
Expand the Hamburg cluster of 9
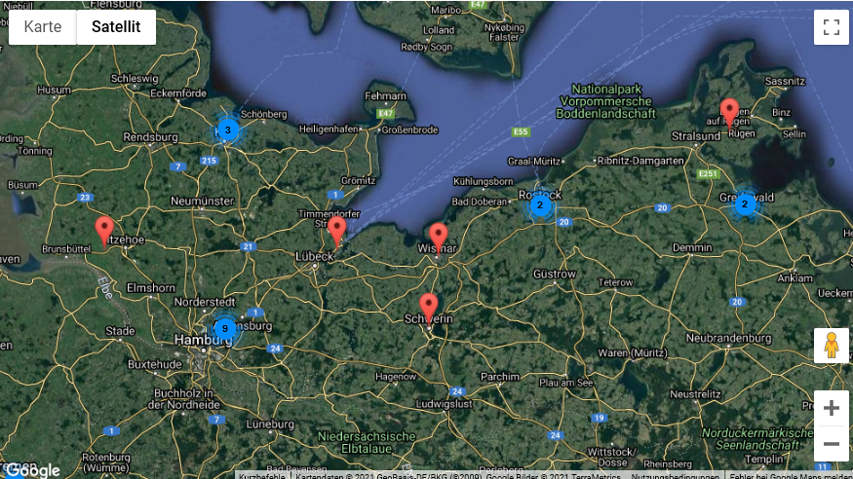point(225,330)
